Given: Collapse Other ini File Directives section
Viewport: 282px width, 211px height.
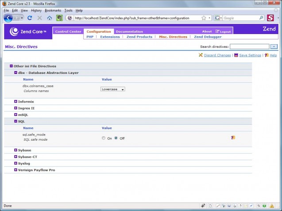Looking at the screenshot, I should click(x=11, y=66).
